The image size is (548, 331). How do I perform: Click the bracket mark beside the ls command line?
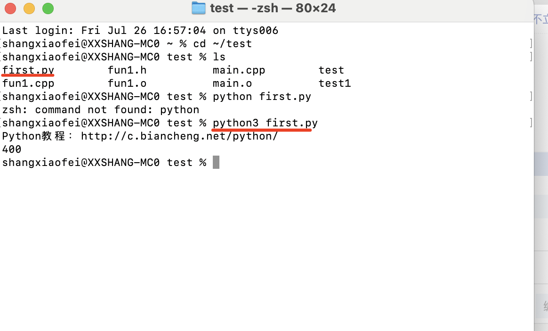(x=531, y=57)
